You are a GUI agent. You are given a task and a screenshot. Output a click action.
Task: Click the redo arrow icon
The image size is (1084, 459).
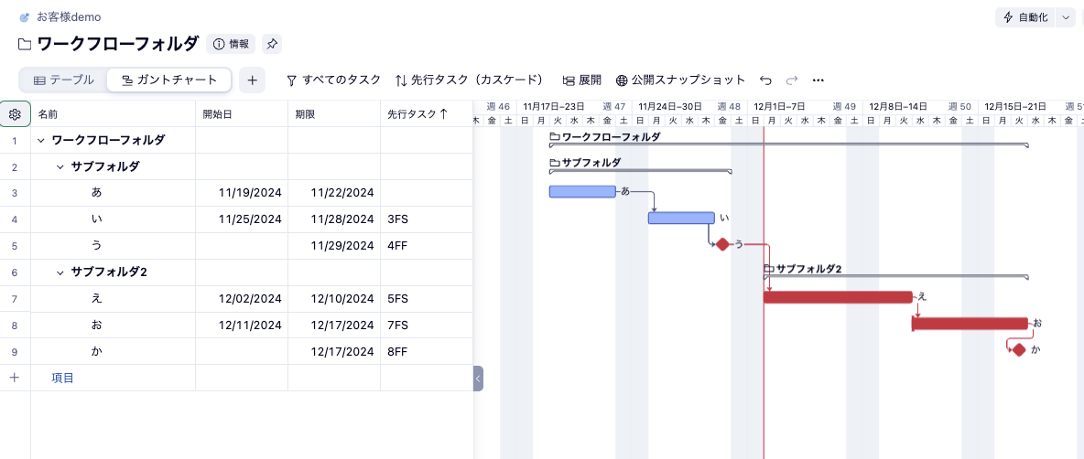tap(792, 80)
